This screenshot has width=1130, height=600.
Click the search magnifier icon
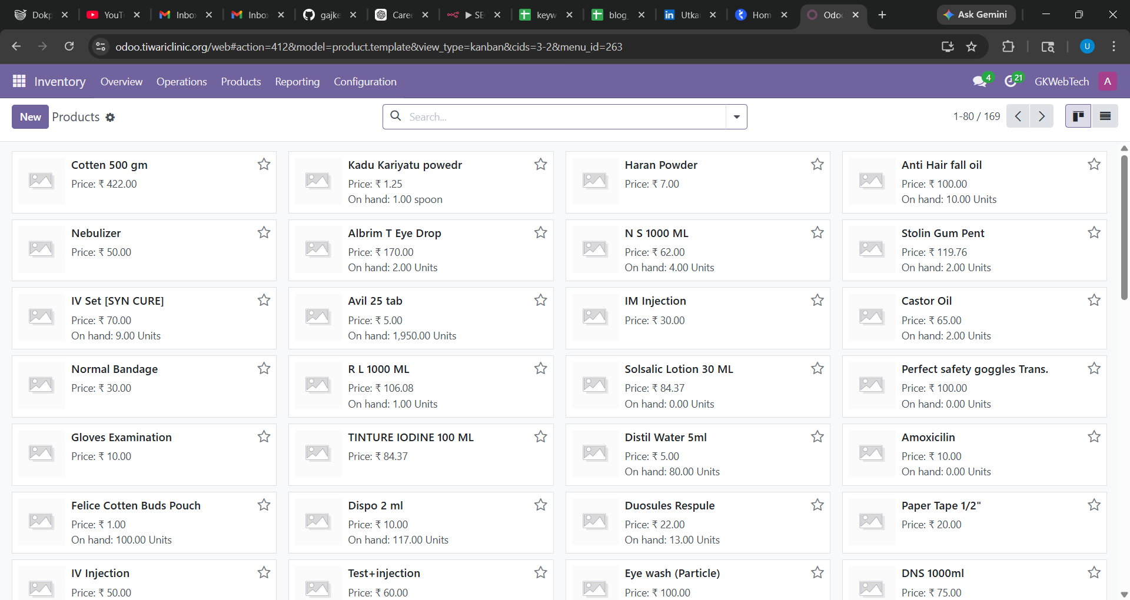pyautogui.click(x=395, y=116)
